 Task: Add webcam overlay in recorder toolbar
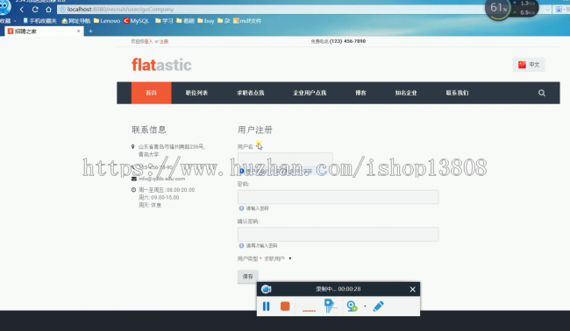pos(352,306)
